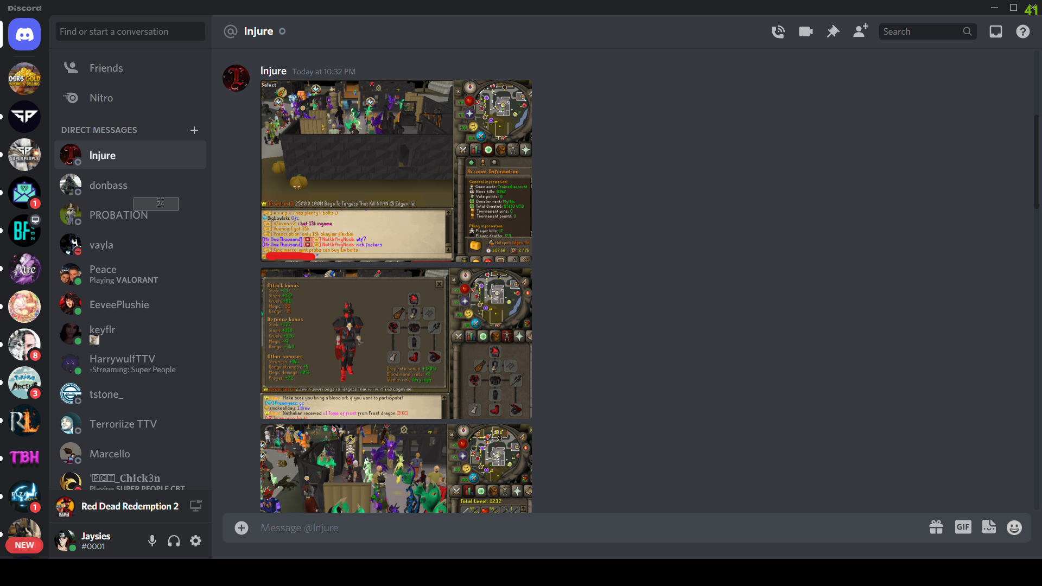Image resolution: width=1042 pixels, height=586 pixels.
Task: Open the inbox
Action: pyautogui.click(x=995, y=31)
